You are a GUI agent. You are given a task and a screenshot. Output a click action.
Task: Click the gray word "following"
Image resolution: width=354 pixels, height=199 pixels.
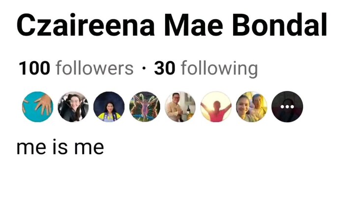219,69
